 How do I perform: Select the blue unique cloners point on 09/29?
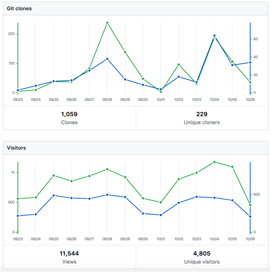(x=125, y=79)
